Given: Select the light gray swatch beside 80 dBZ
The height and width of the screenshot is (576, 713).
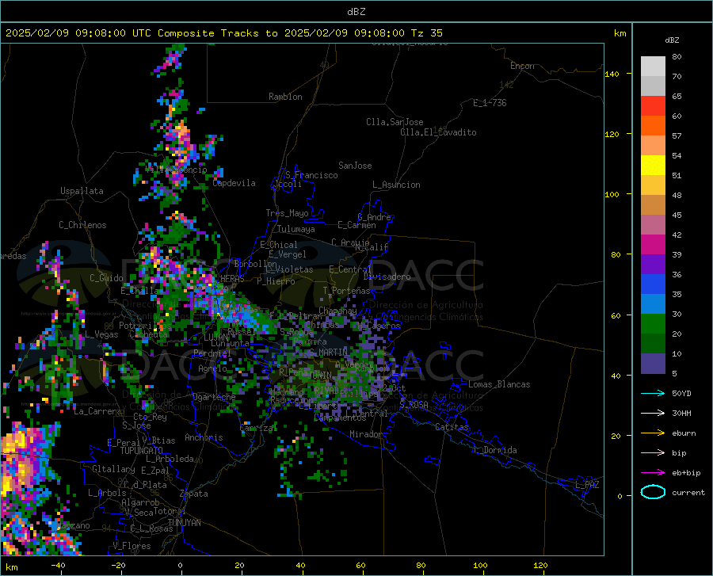Looking at the screenshot, I should tap(653, 67).
